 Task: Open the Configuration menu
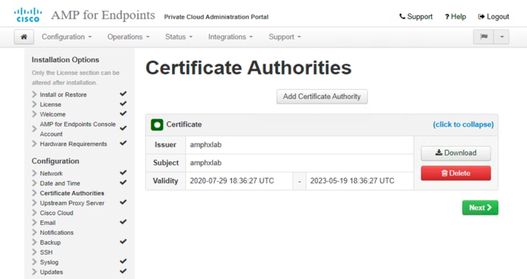(67, 37)
